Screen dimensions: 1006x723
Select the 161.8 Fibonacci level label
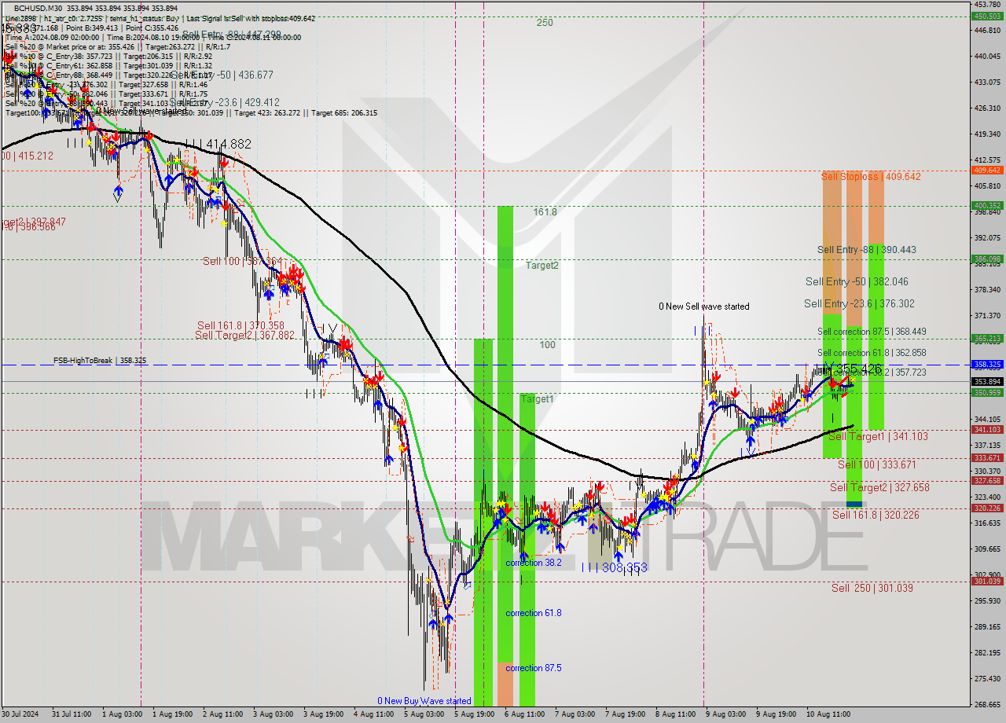pyautogui.click(x=545, y=212)
